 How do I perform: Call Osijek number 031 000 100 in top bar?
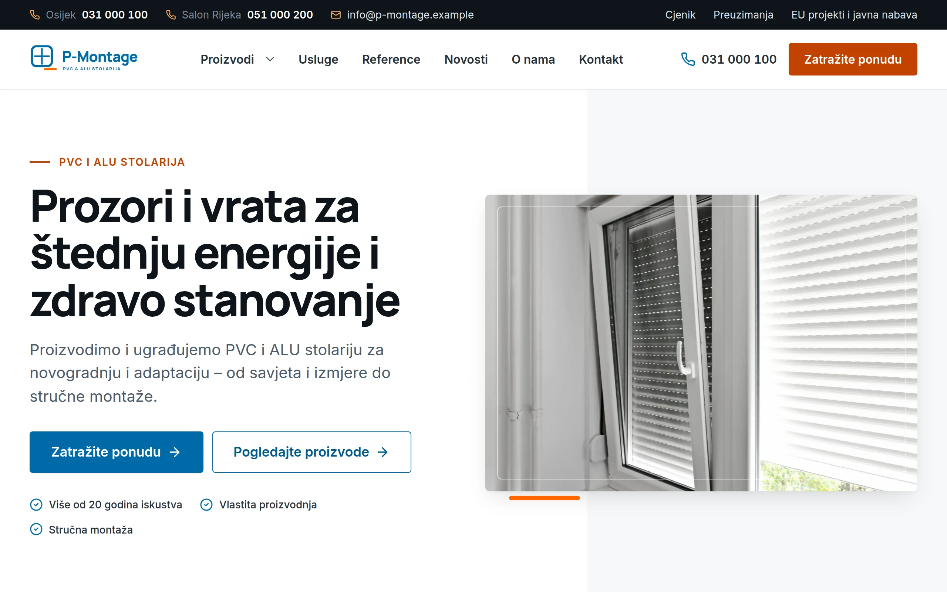(x=115, y=15)
